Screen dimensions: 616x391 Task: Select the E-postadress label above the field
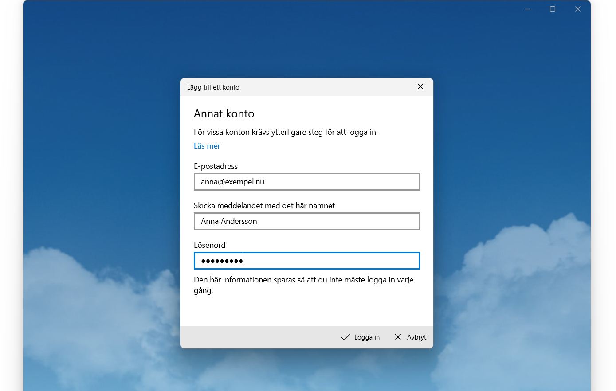click(216, 166)
